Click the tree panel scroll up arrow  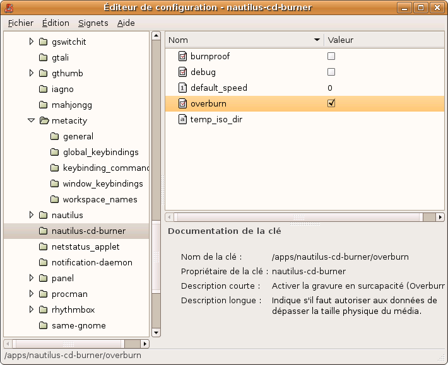pos(156,36)
